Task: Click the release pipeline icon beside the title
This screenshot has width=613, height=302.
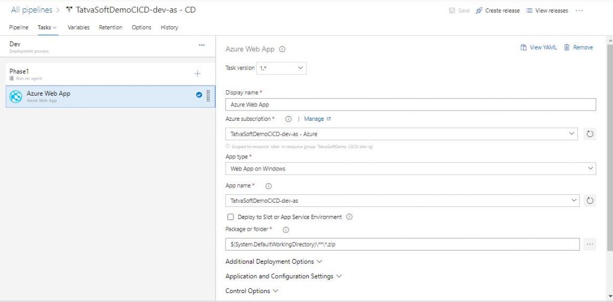Action: click(x=69, y=10)
